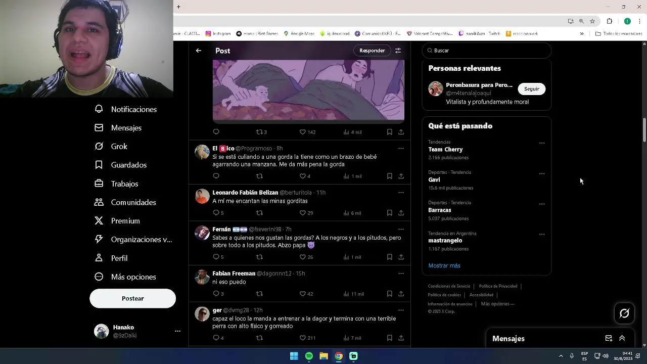Viewport: 647px width, 364px height.
Task: Open account menu for Hanako
Action: [x=177, y=331]
